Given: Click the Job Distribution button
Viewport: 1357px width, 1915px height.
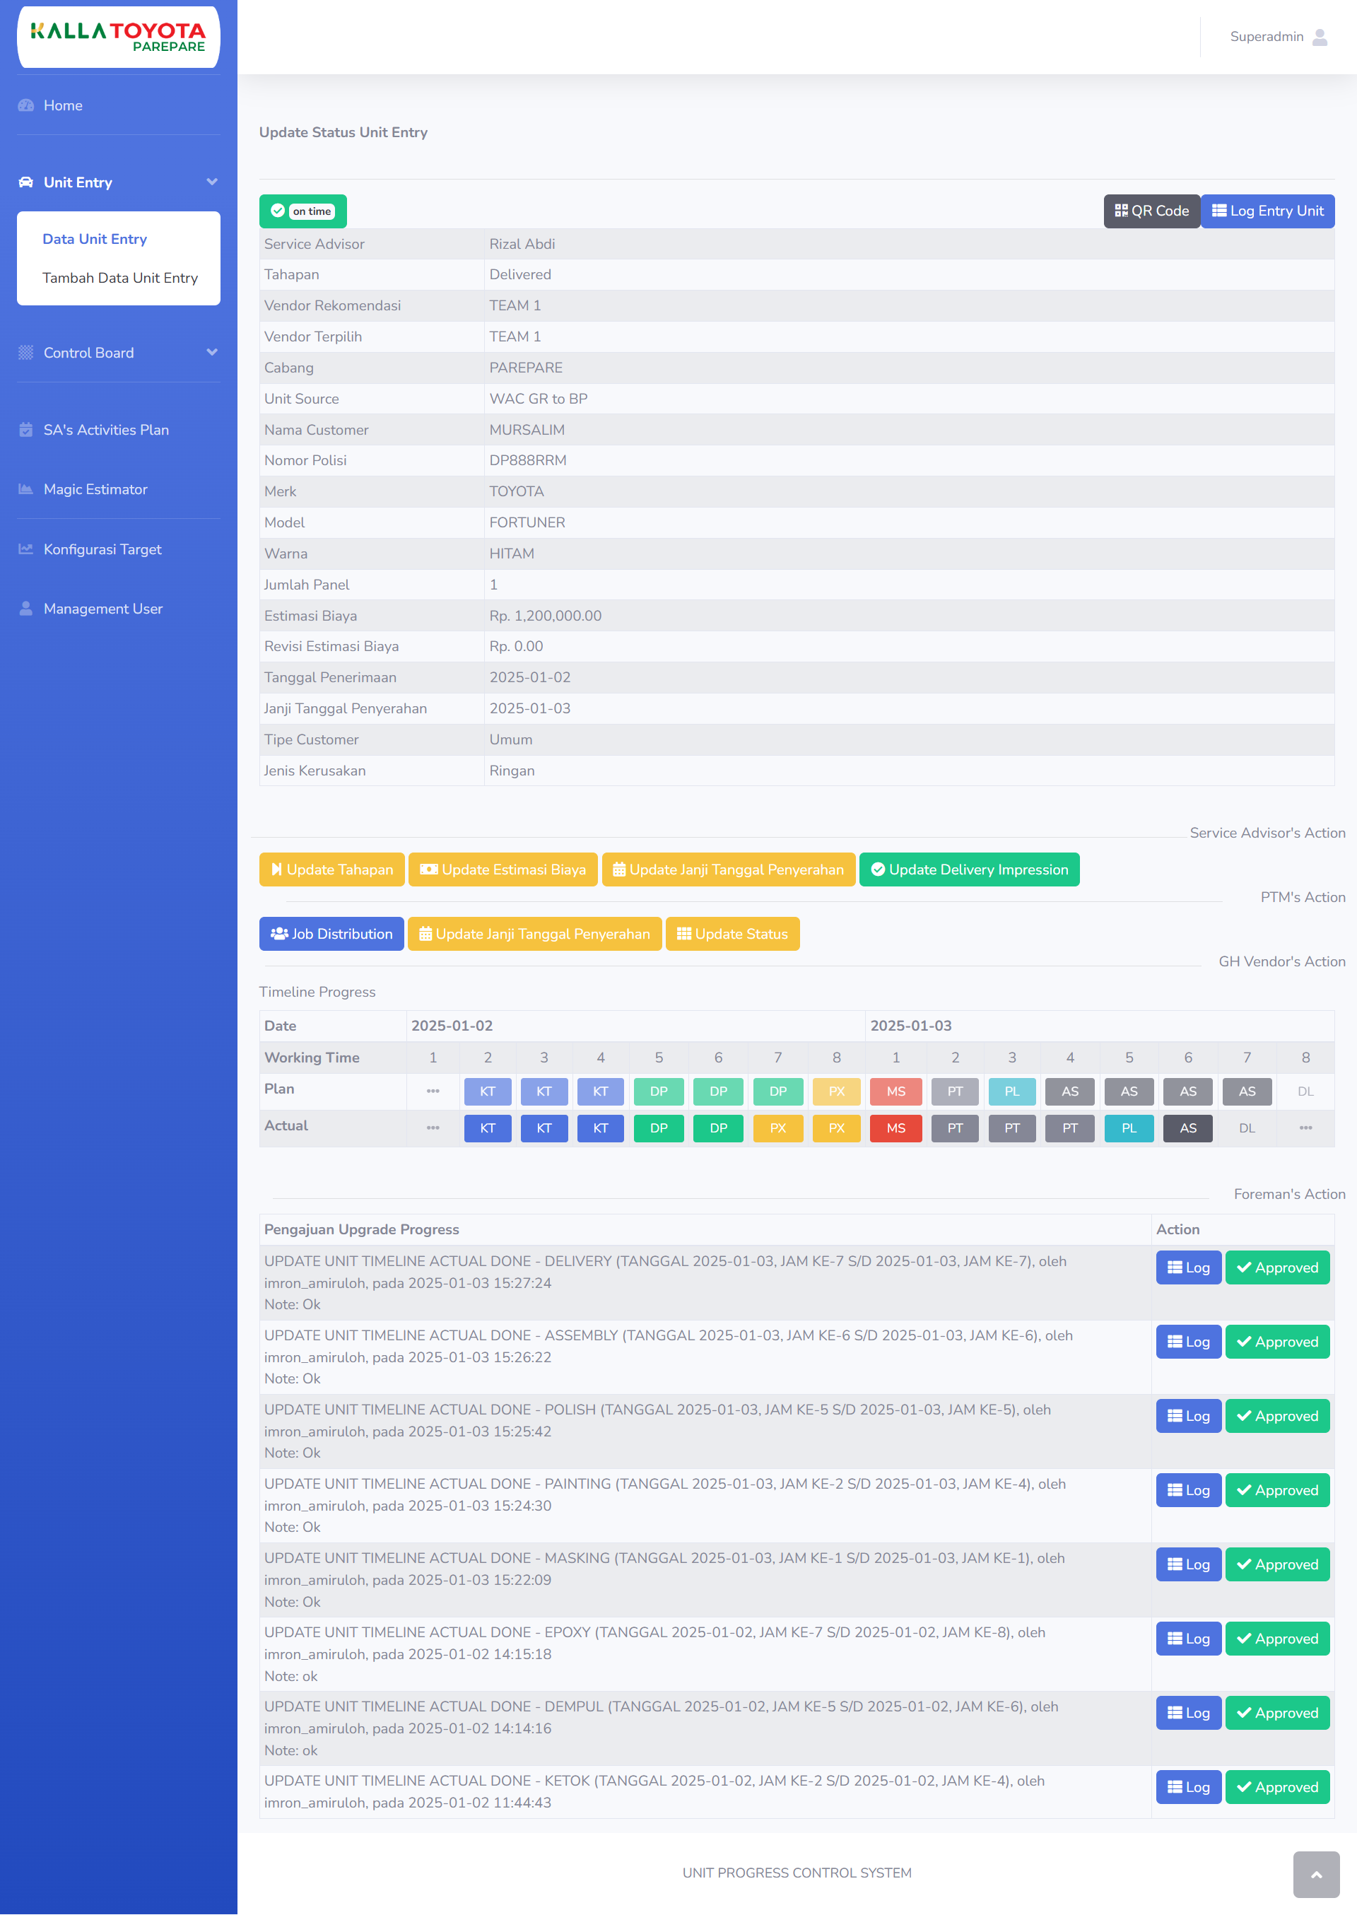Looking at the screenshot, I should (331, 934).
